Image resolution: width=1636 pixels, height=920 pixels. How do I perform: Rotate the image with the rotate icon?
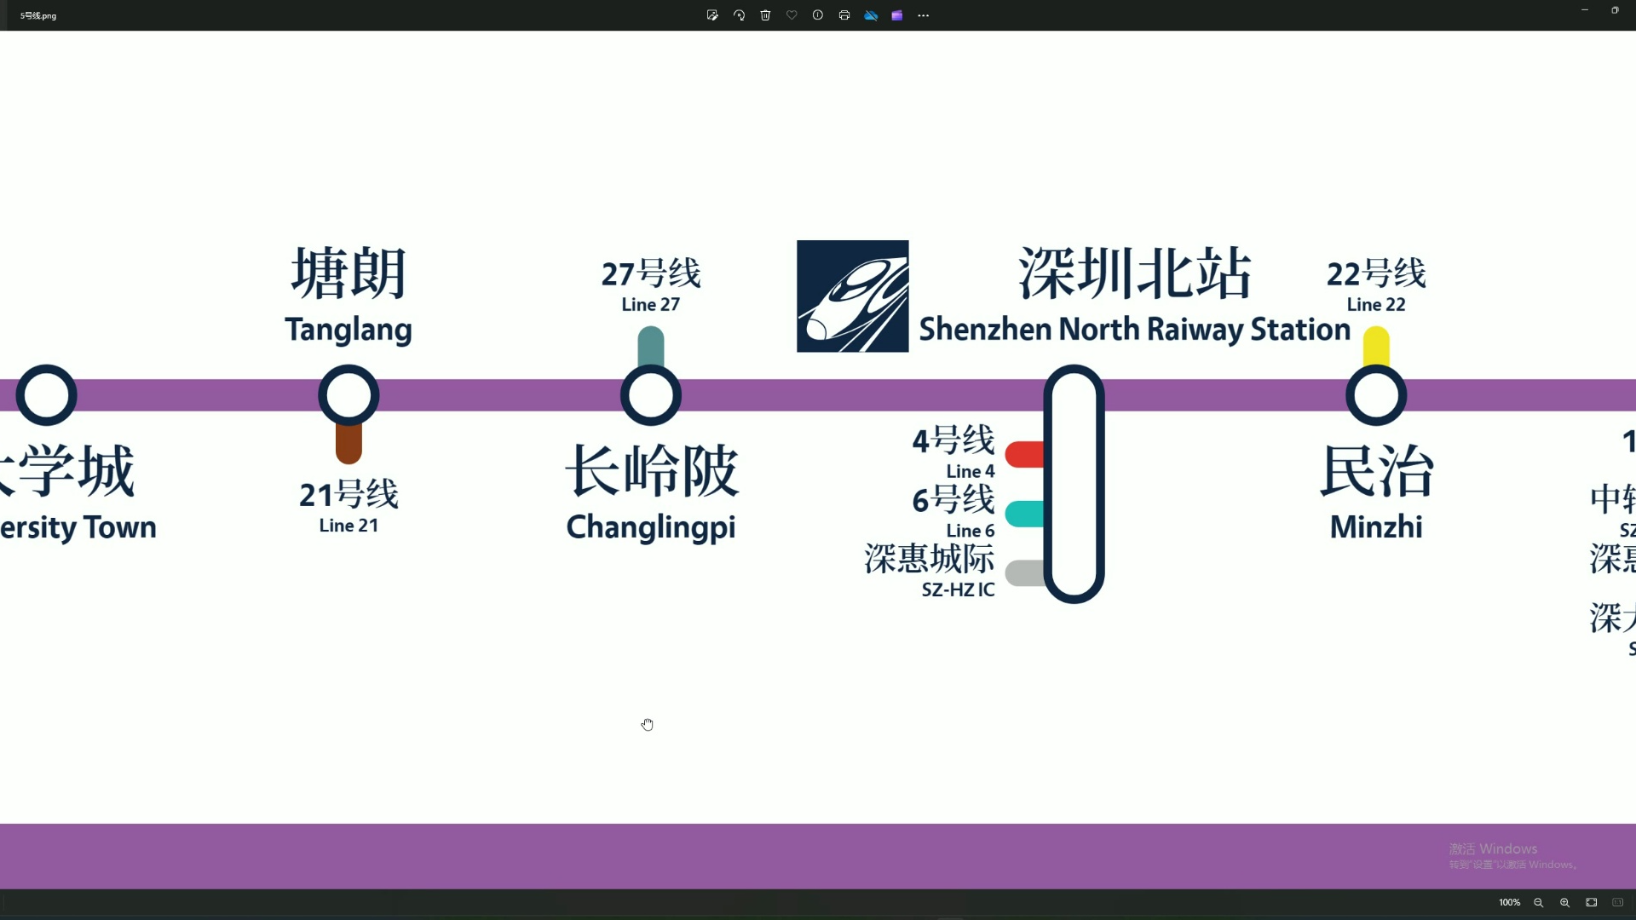739,15
